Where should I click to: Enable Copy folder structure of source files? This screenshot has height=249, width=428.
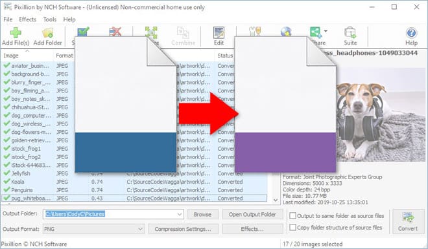point(292,227)
